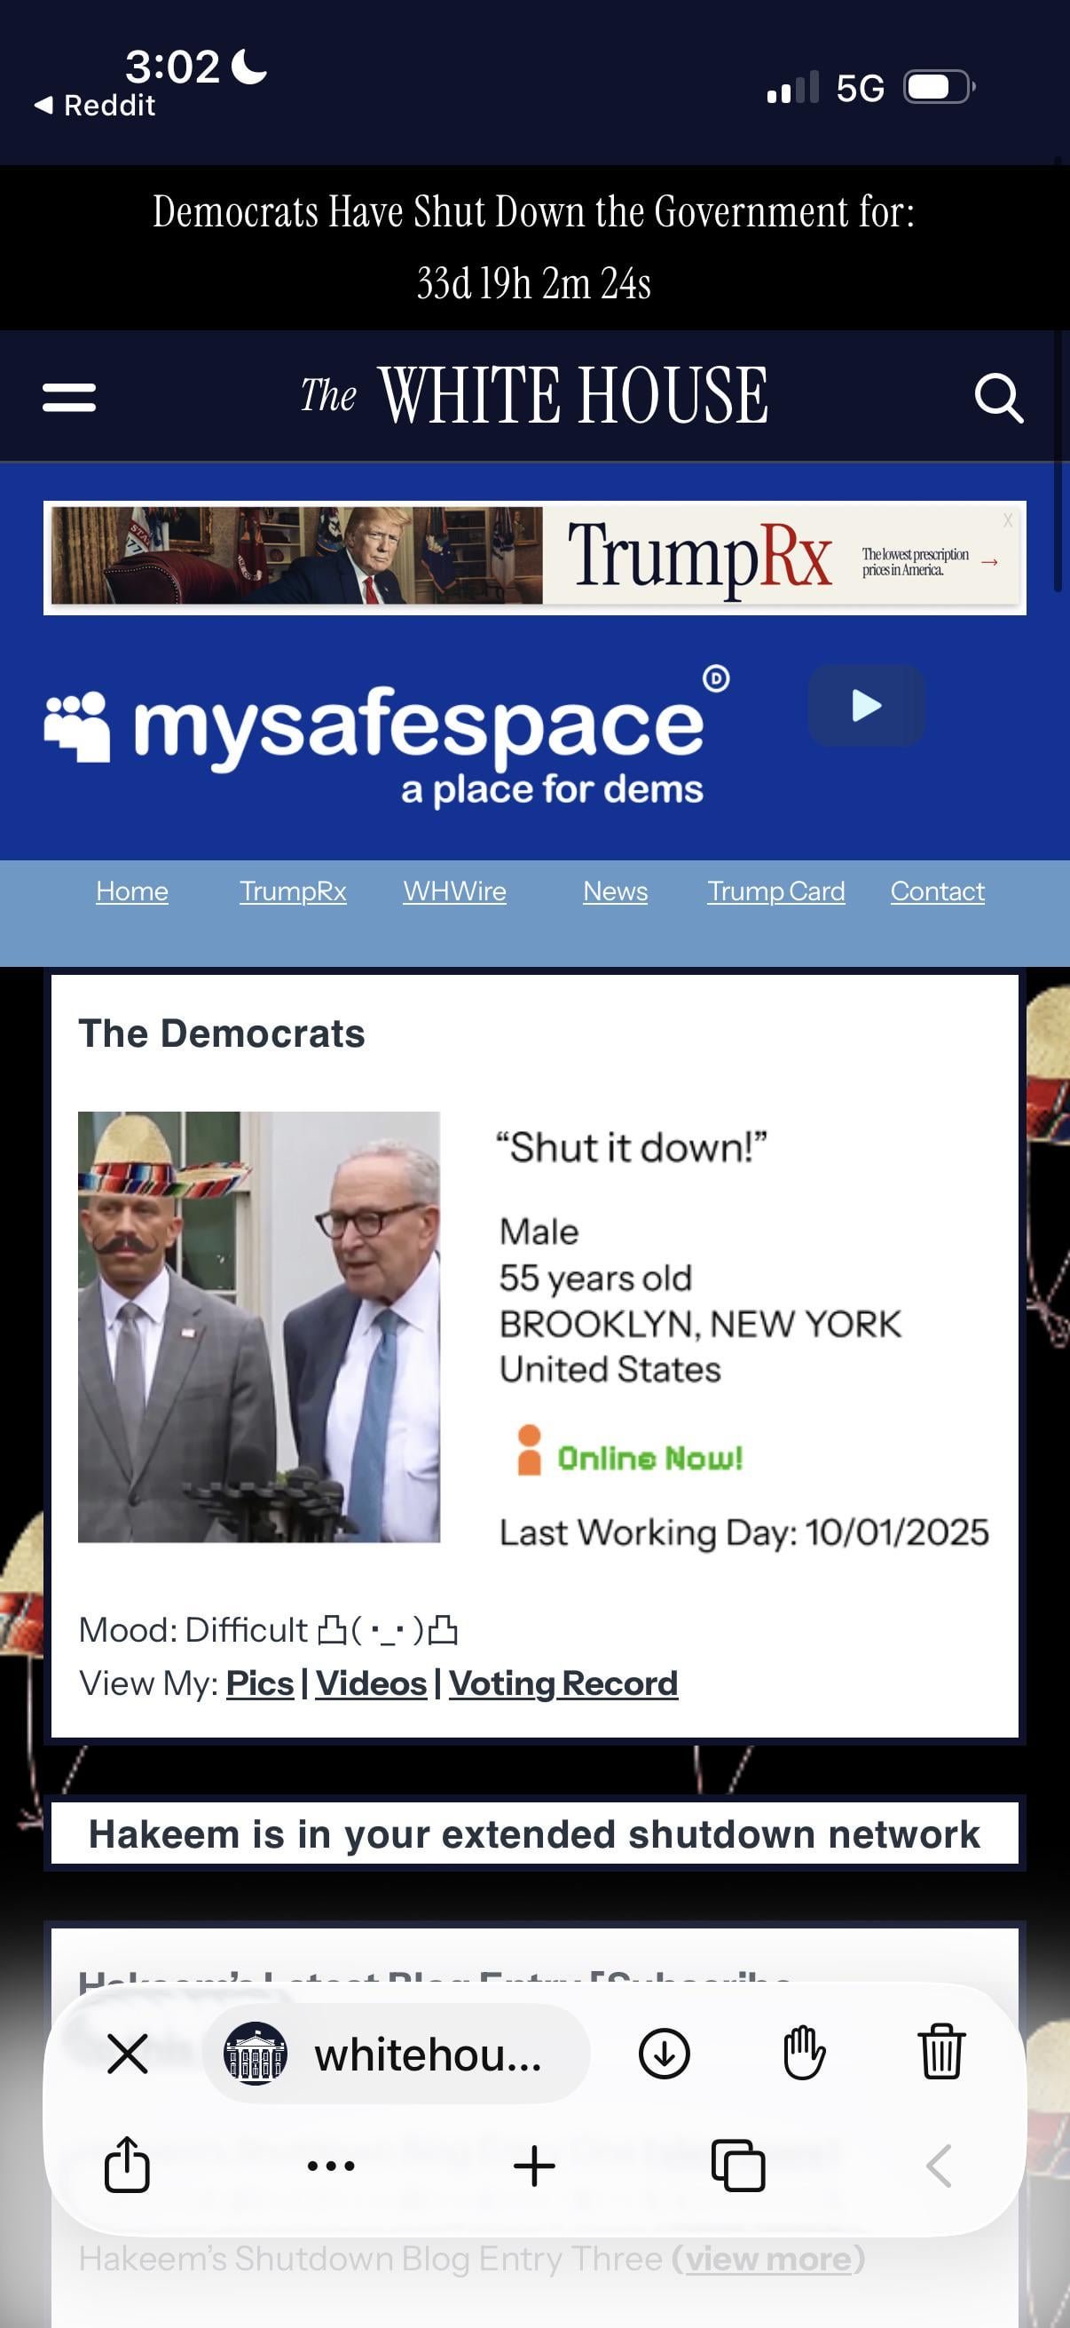
Task: Add a new tab with plus icon
Action: coord(533,2166)
